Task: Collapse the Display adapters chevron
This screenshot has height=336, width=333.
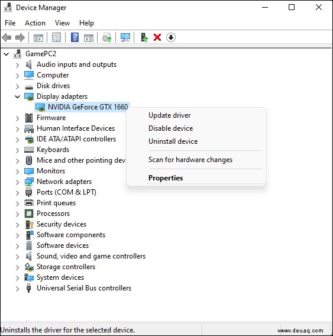Action: [17, 97]
